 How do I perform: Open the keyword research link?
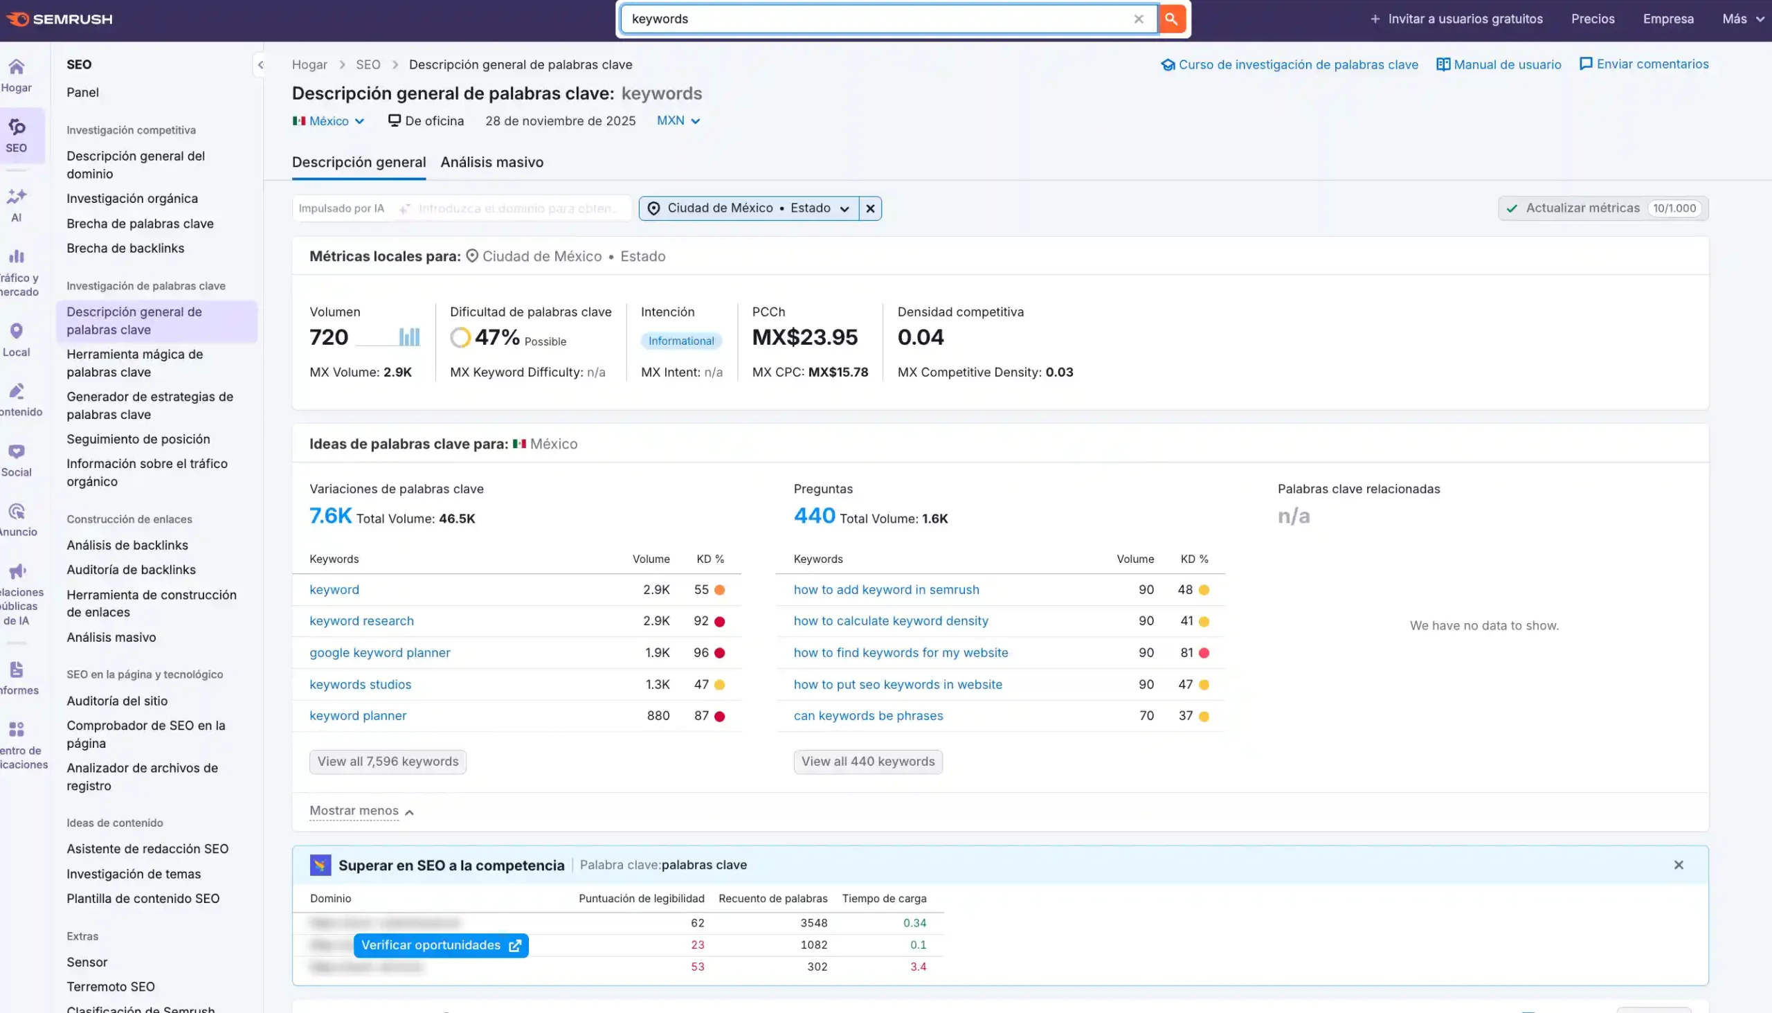coord(361,620)
